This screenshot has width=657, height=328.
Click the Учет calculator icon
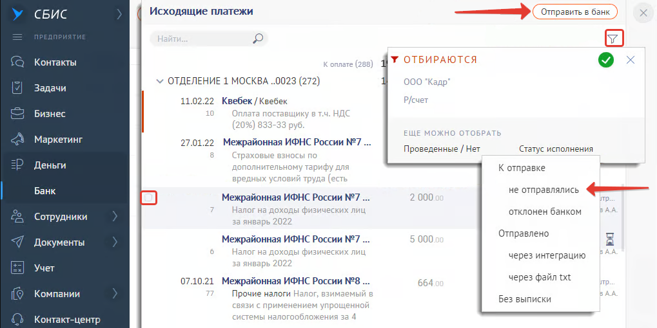pos(17,268)
